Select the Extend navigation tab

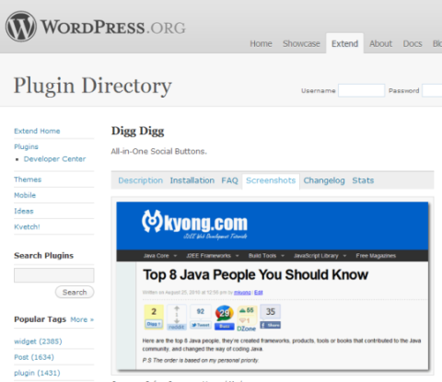pyautogui.click(x=344, y=43)
